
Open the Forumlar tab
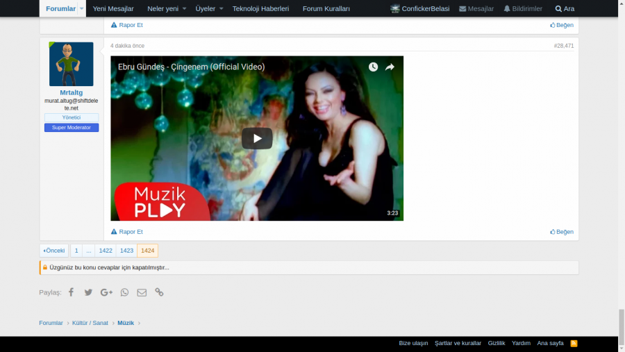click(x=60, y=8)
